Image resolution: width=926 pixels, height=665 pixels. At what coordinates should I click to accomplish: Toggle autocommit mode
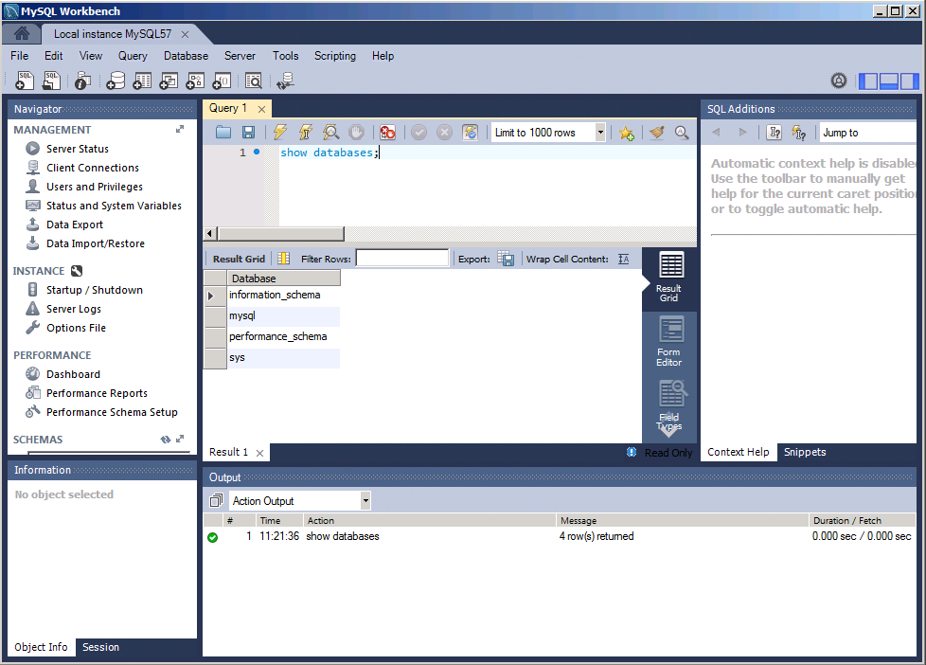point(470,133)
